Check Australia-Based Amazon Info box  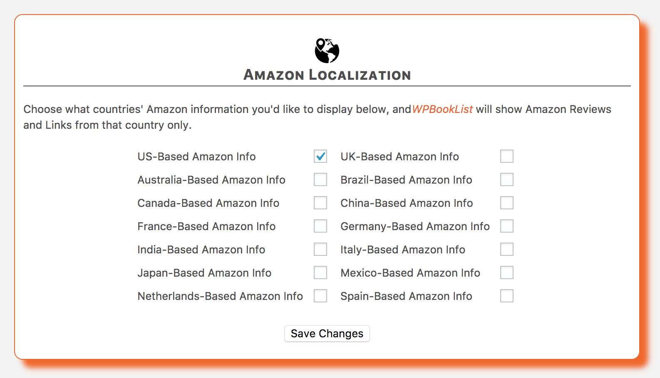coord(320,180)
